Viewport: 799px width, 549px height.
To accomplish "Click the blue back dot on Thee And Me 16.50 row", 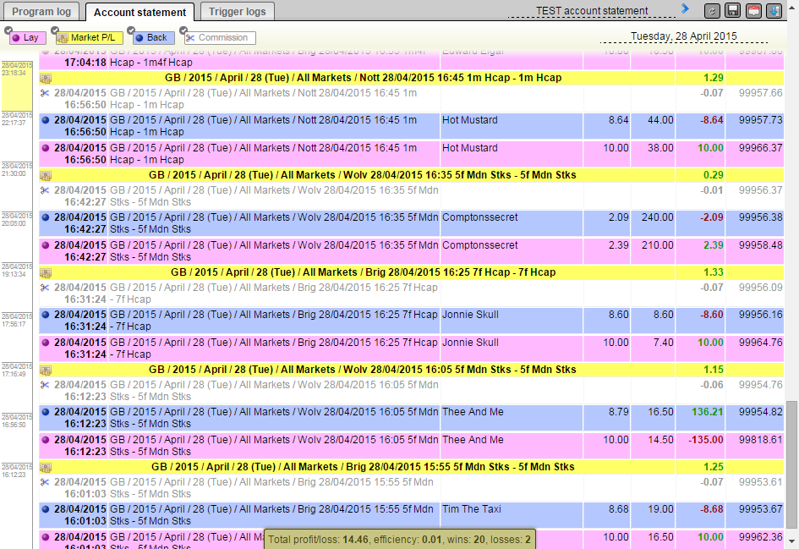I will tap(46, 412).
